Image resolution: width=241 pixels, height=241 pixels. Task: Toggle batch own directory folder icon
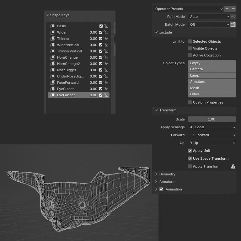pyautogui.click(x=233, y=24)
